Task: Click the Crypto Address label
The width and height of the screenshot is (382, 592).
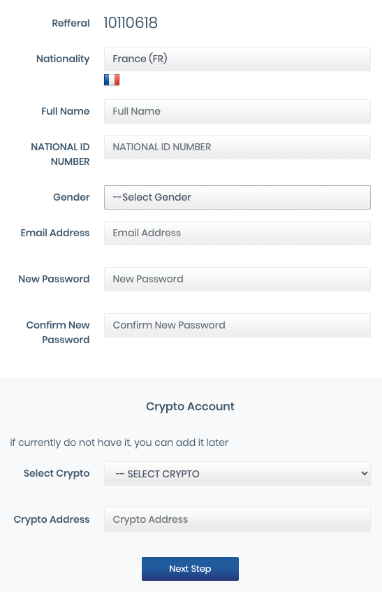Action: [52, 519]
